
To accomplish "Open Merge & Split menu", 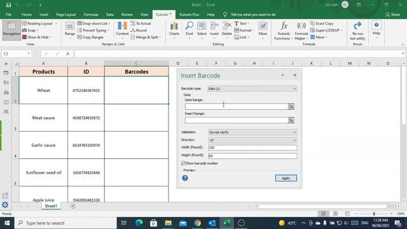I will [x=146, y=37].
